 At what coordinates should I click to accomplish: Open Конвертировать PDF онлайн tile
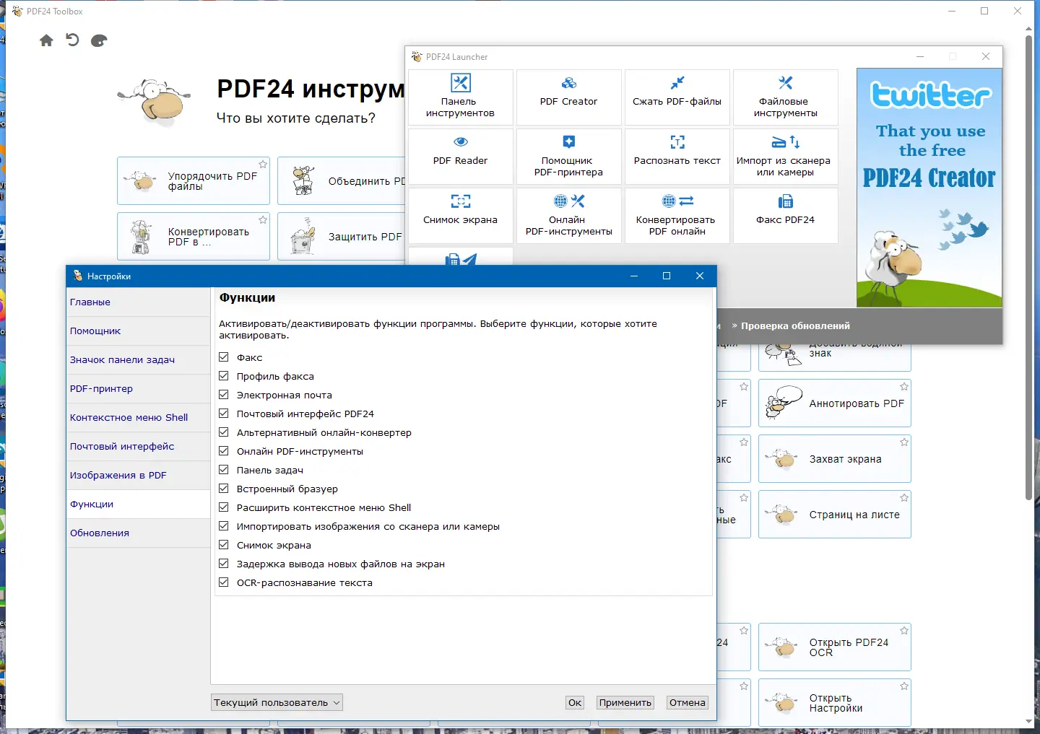coord(677,216)
